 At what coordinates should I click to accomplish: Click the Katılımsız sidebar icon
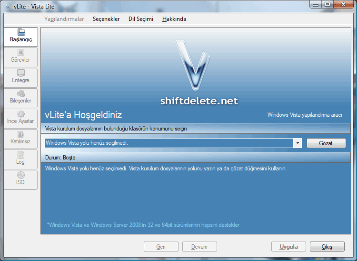tap(20, 134)
